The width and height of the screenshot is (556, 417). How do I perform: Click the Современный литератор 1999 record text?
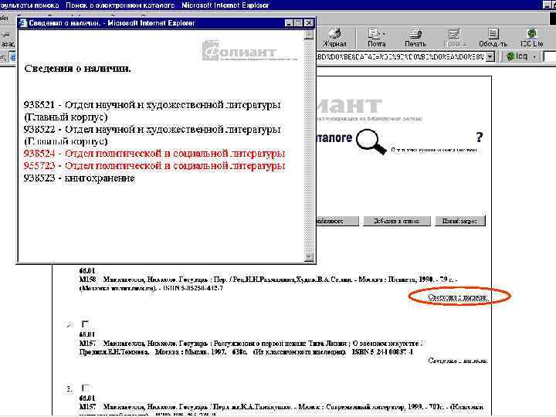tap(280, 409)
